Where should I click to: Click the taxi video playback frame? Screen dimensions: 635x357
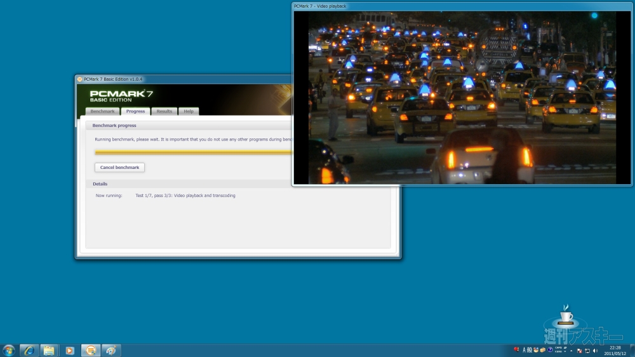462,97
